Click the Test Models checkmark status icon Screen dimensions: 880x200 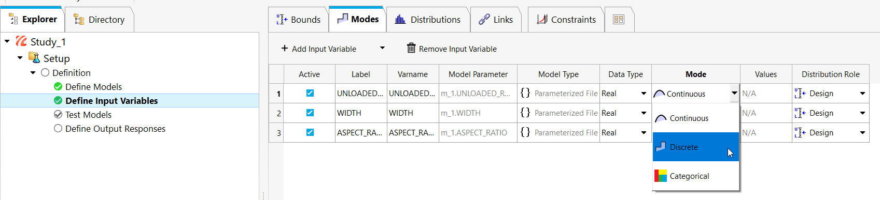click(58, 115)
